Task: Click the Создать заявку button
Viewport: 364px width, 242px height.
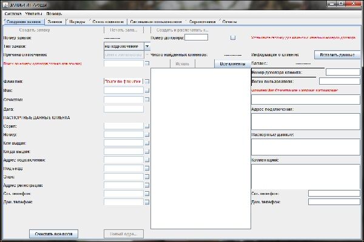Action: pyautogui.click(x=35, y=30)
